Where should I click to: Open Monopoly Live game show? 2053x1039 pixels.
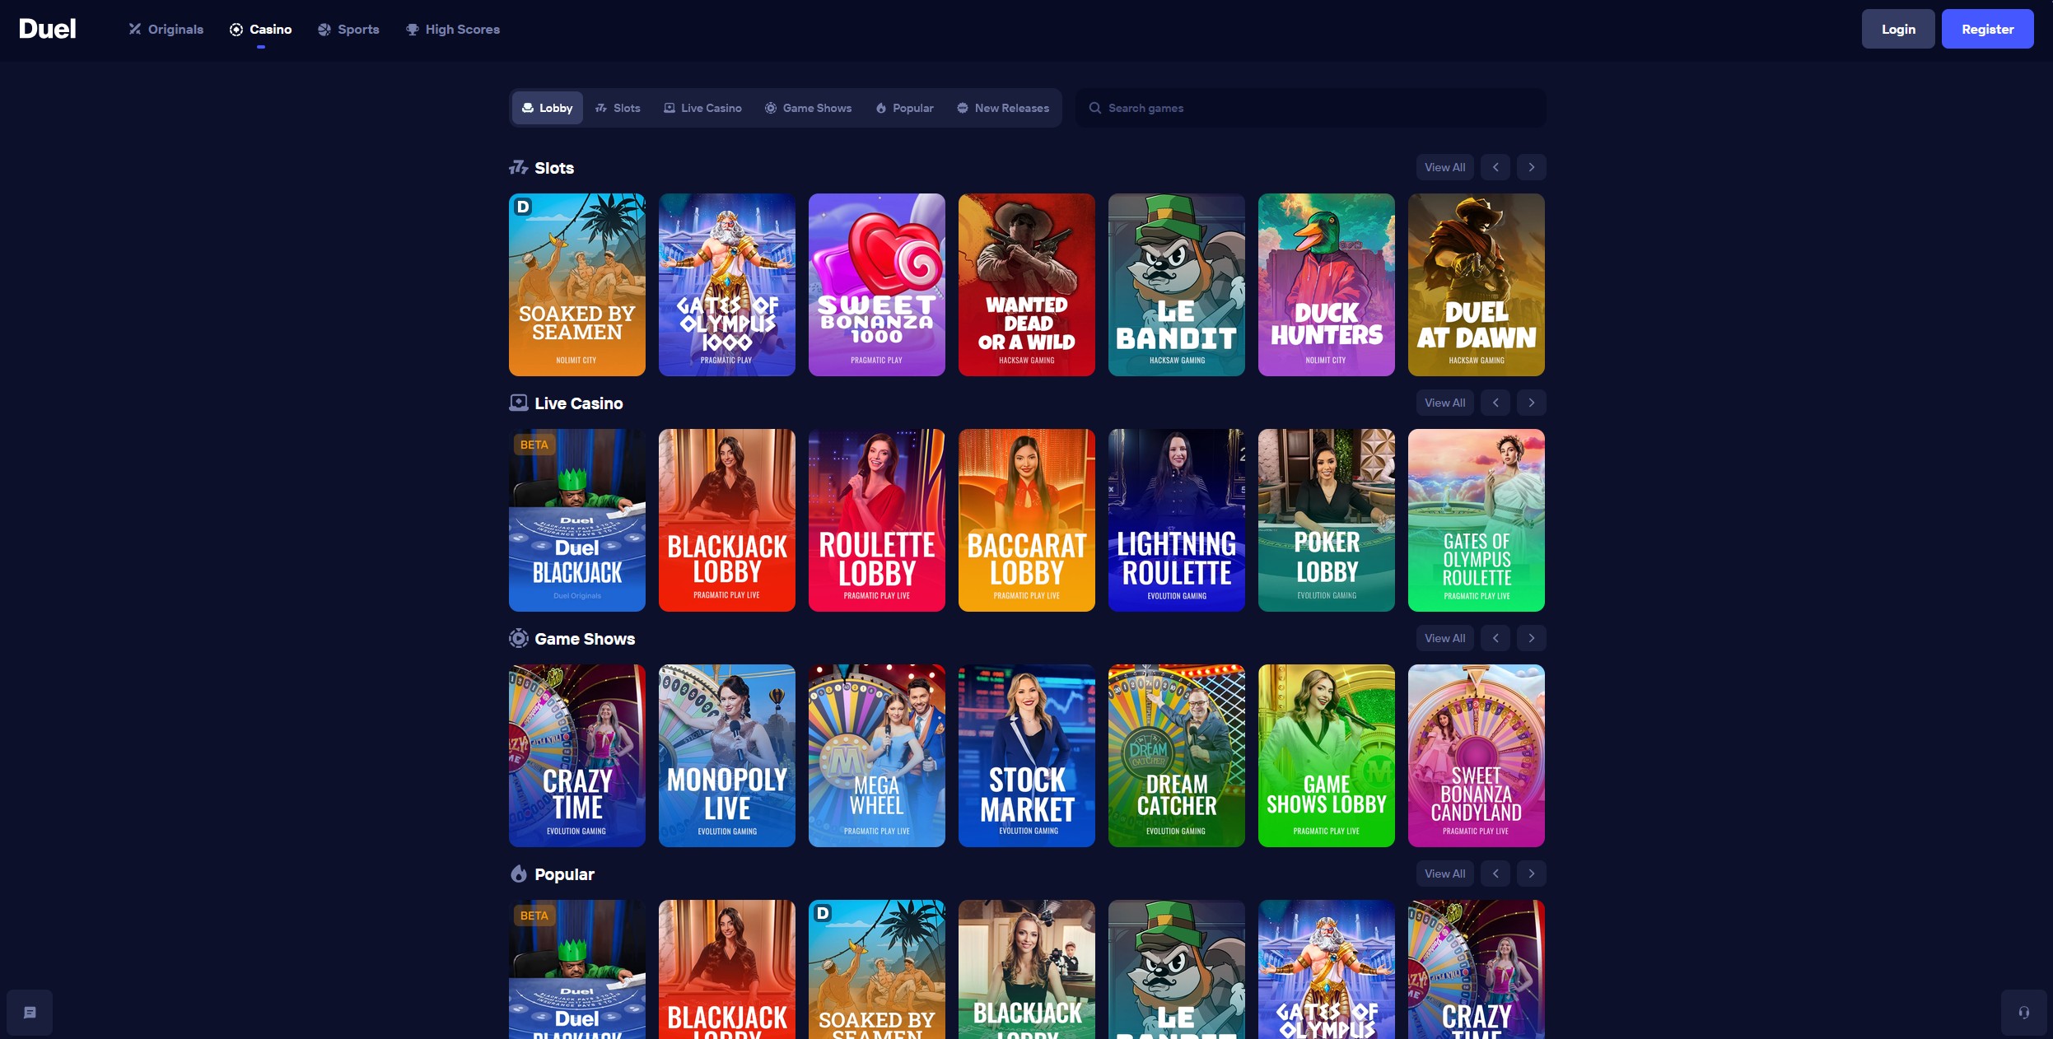(x=727, y=756)
